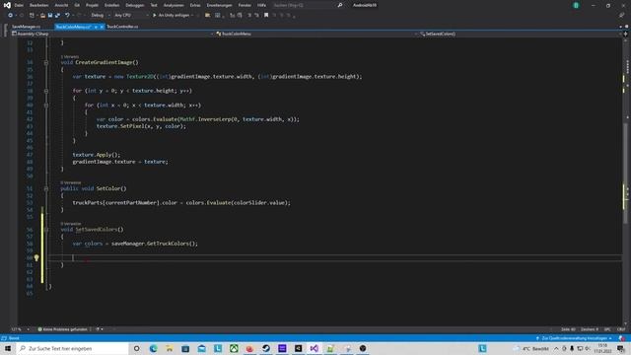Click the navigate backward toolbar icon
The height and width of the screenshot is (355, 631).
click(11, 16)
